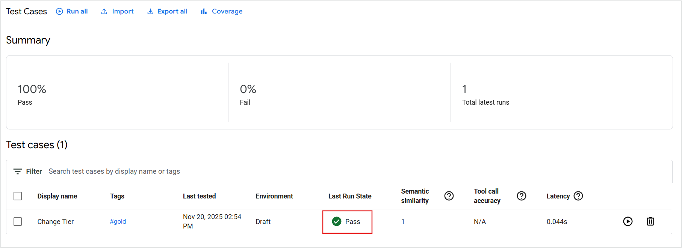This screenshot has width=682, height=248.
Task: Show help icon next to Latency
Action: point(578,196)
